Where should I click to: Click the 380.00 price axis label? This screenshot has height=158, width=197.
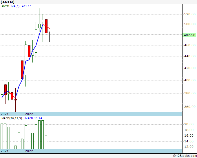click(x=190, y=93)
